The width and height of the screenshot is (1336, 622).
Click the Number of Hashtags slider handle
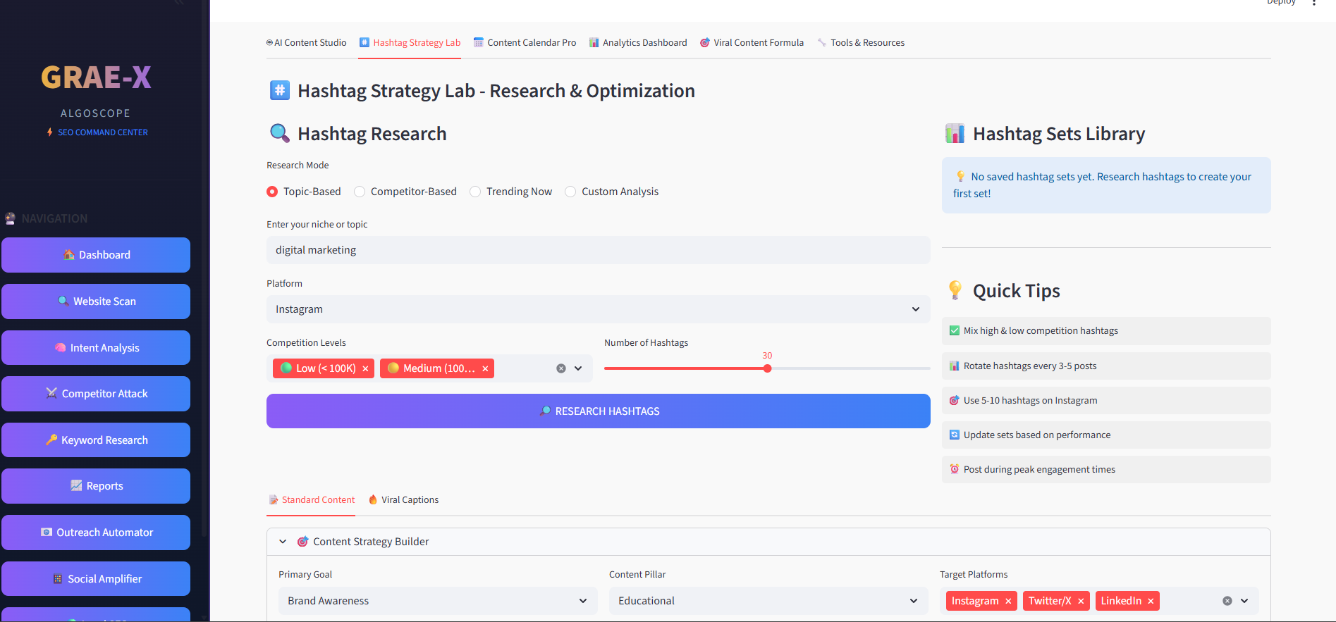pos(767,368)
